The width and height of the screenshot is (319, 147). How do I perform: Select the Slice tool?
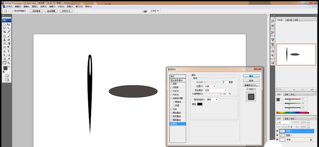9,32
